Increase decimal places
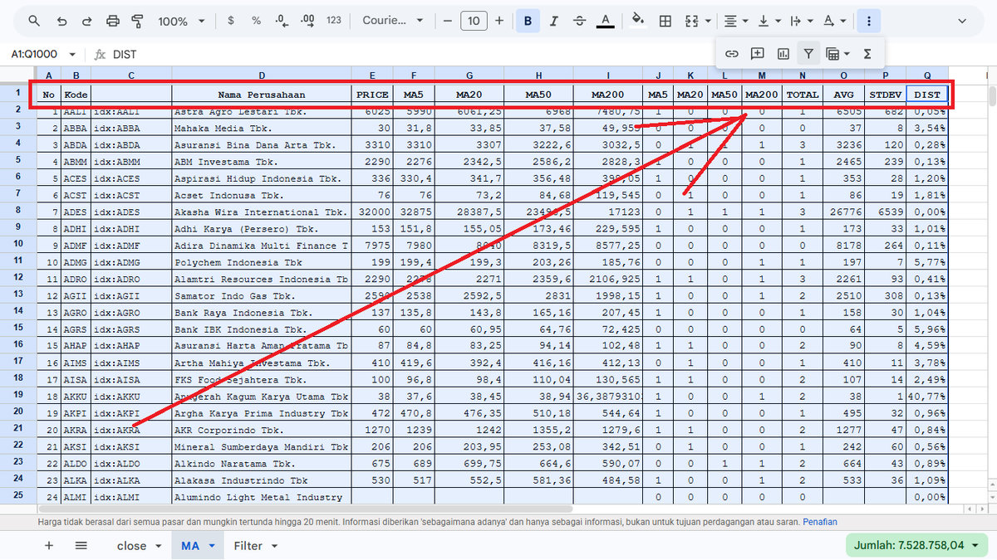This screenshot has width=997, height=560. pyautogui.click(x=307, y=21)
